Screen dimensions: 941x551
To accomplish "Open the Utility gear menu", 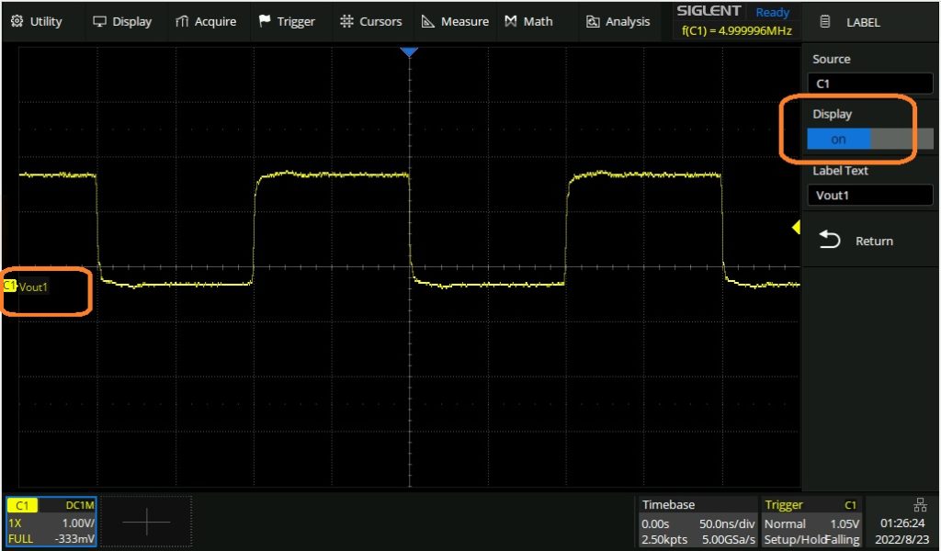I will [x=37, y=21].
